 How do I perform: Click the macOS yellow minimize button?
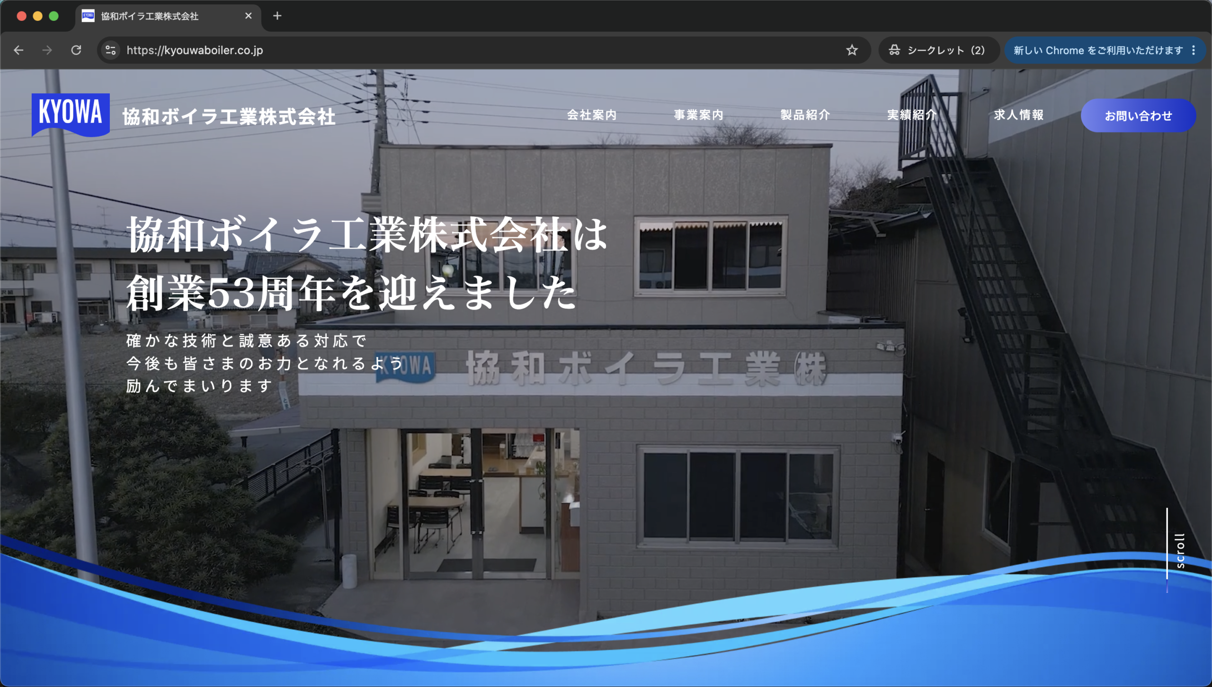pos(38,16)
